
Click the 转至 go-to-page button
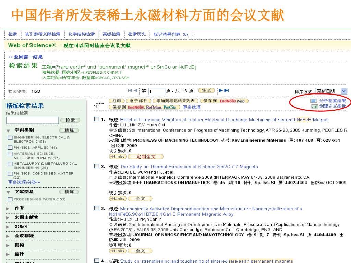[x=206, y=90]
